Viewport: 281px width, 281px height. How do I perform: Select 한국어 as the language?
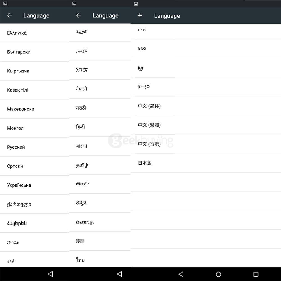144,87
